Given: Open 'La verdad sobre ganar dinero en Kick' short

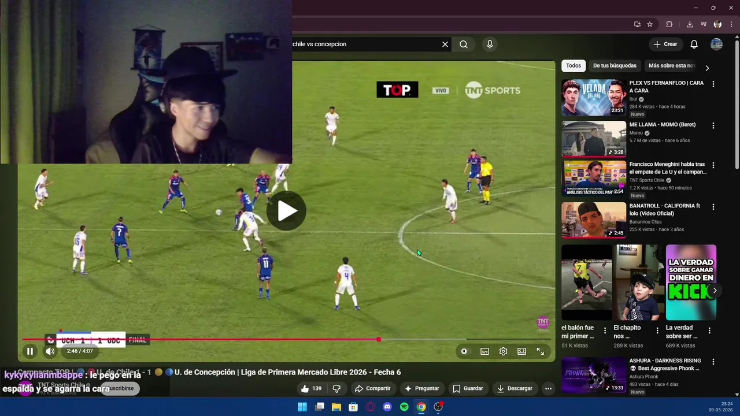Looking at the screenshot, I should (x=691, y=282).
